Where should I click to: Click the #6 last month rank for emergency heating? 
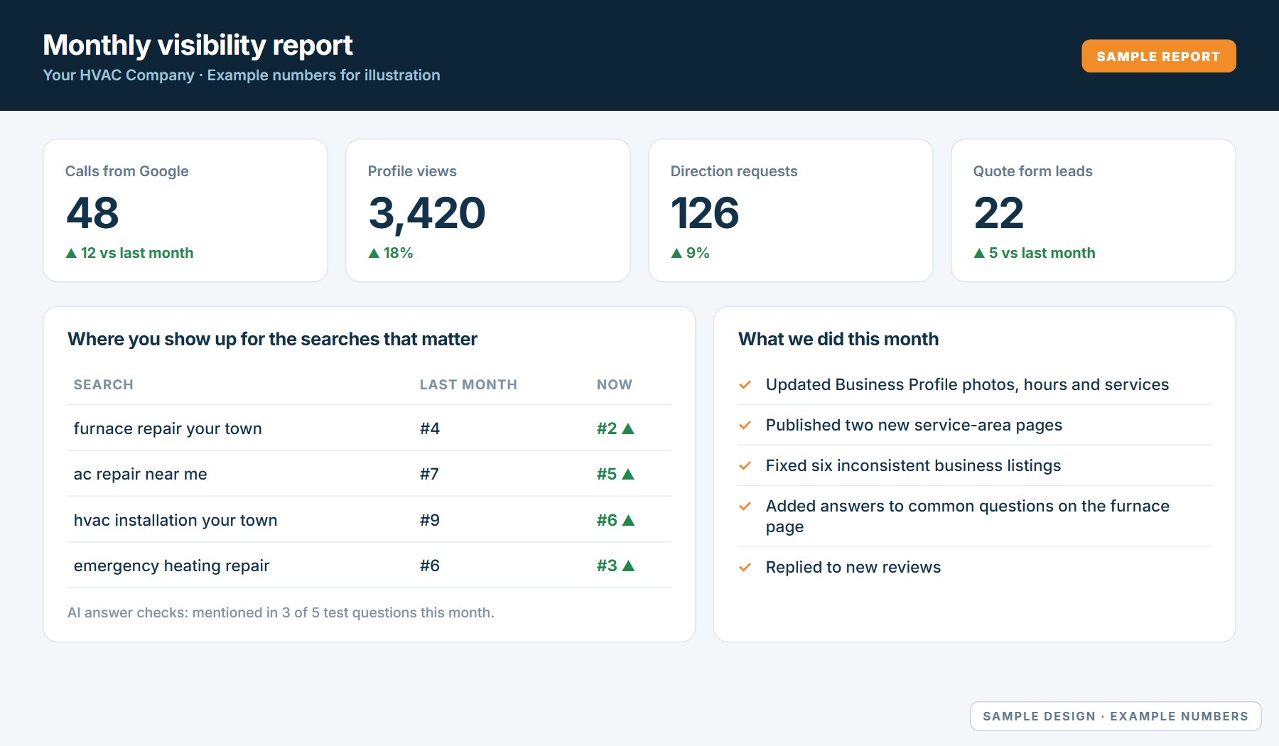click(430, 566)
